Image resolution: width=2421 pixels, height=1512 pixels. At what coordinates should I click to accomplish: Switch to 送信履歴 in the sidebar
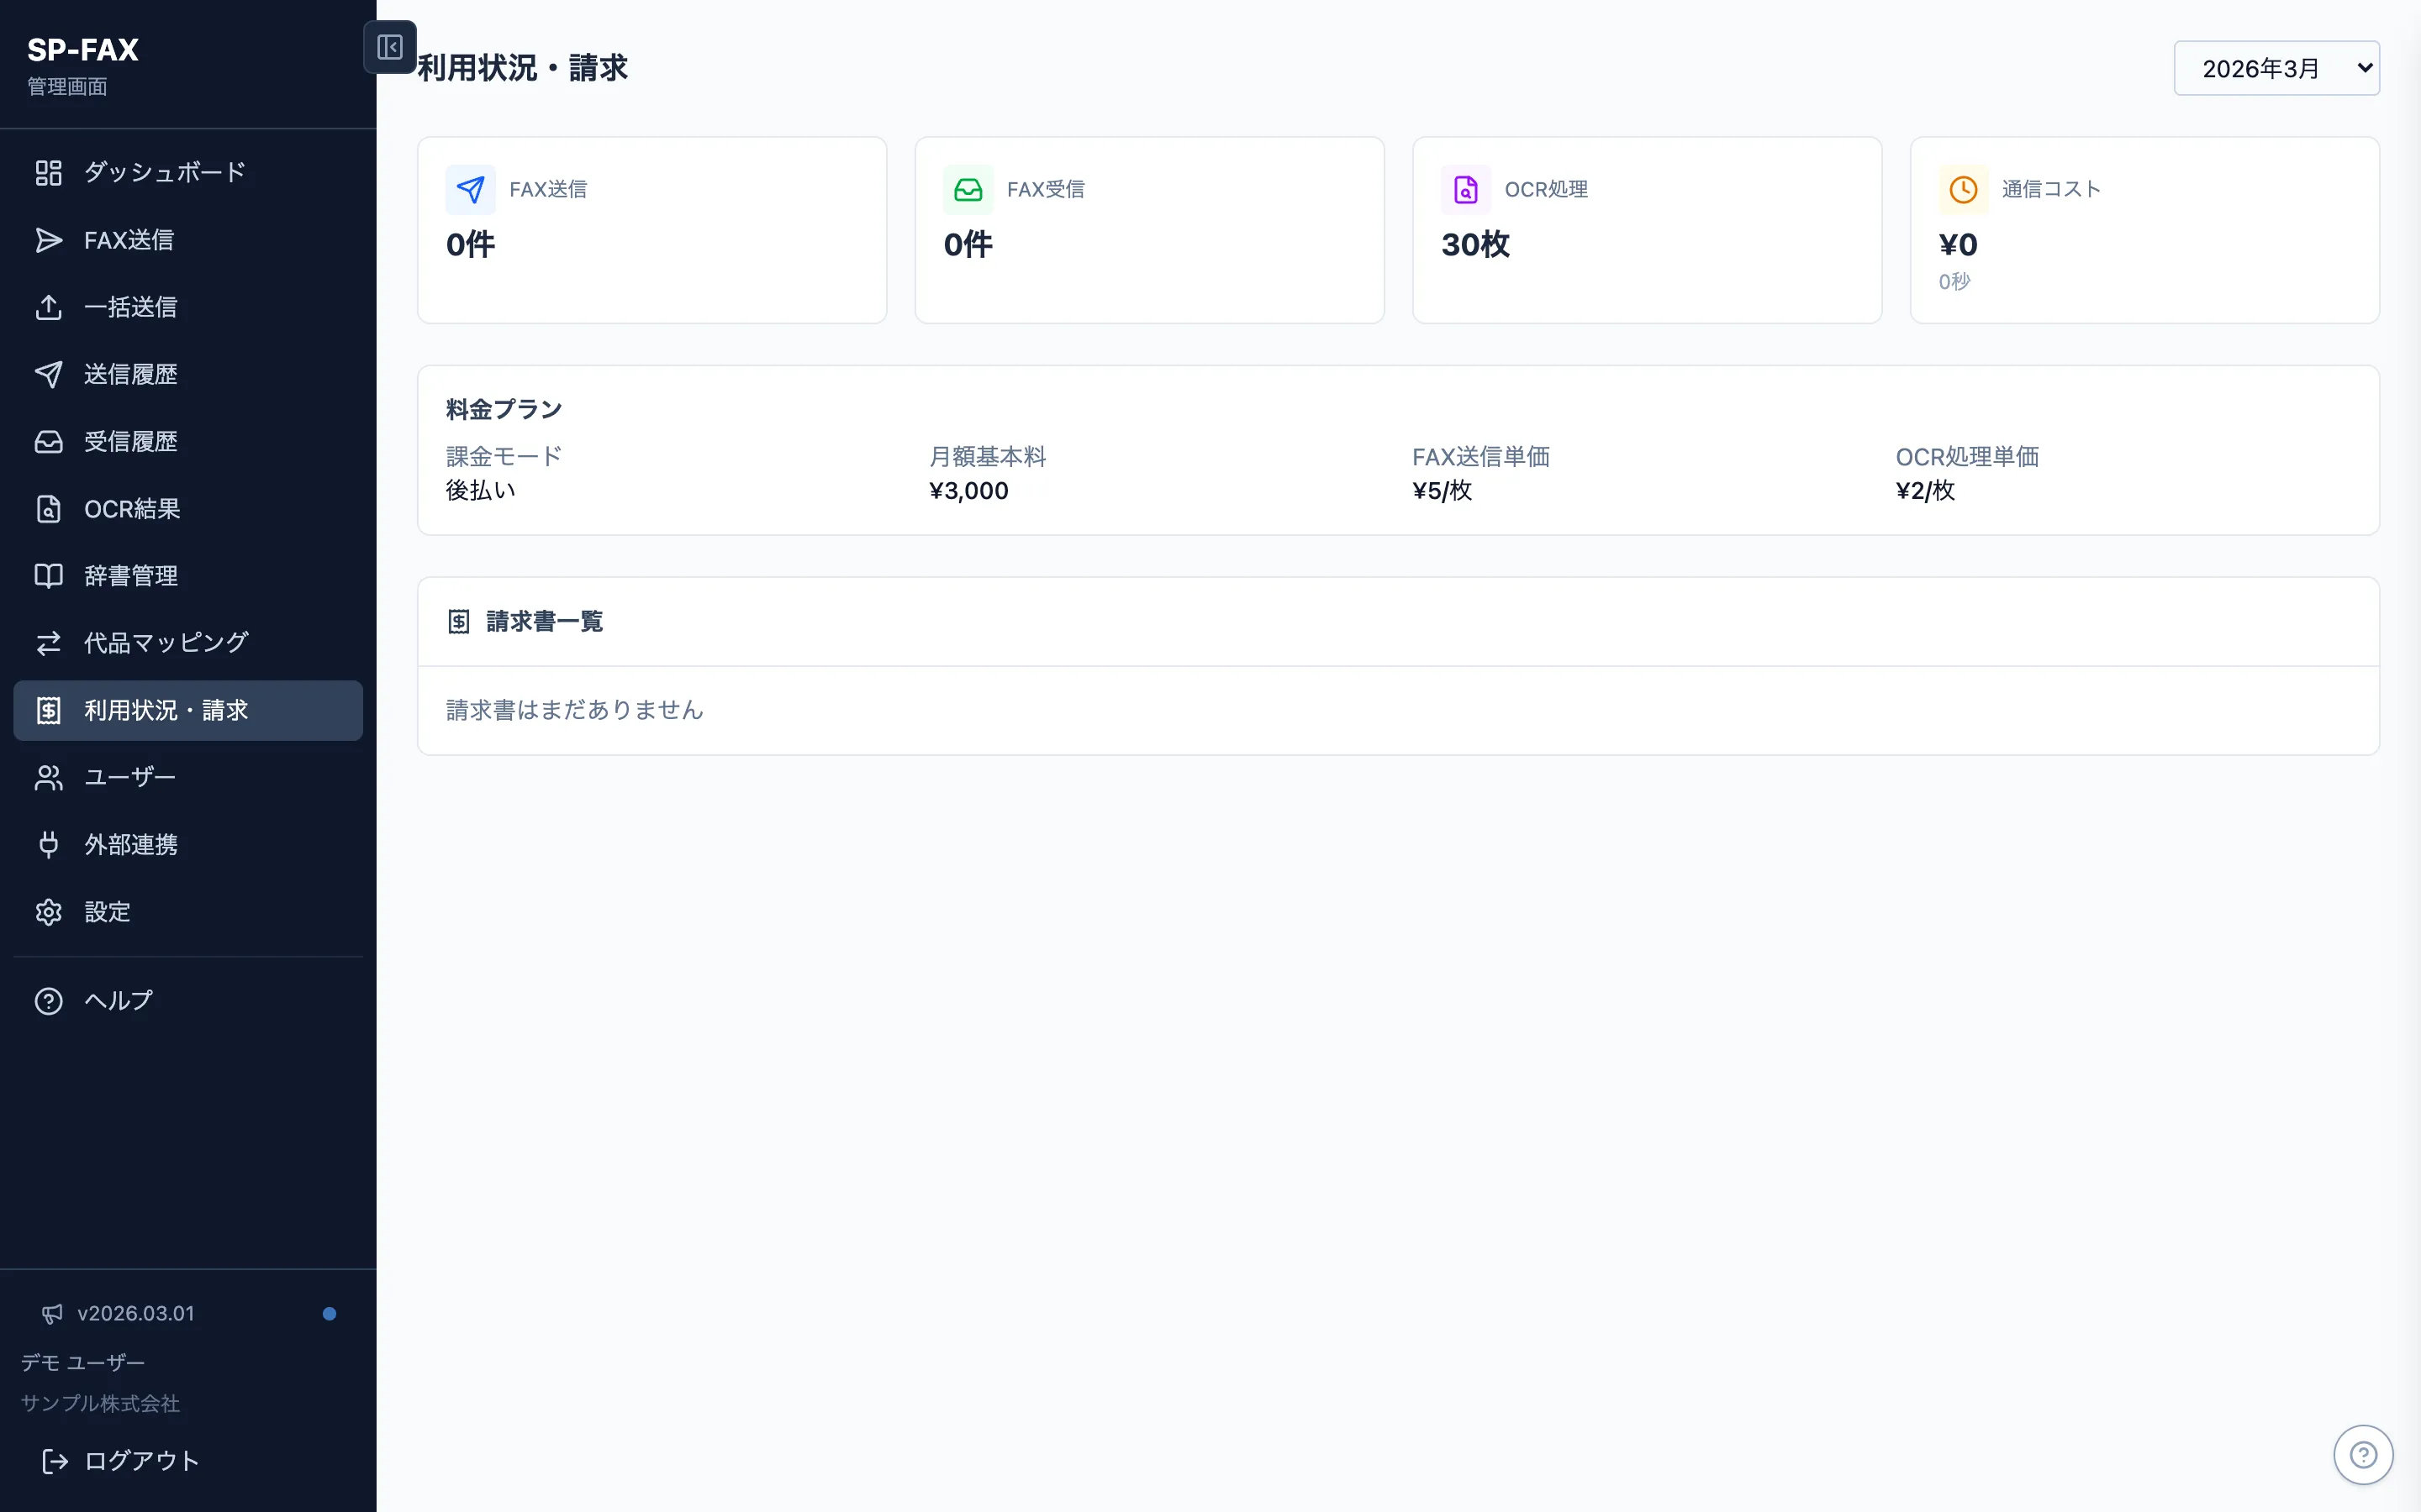tap(48, 374)
